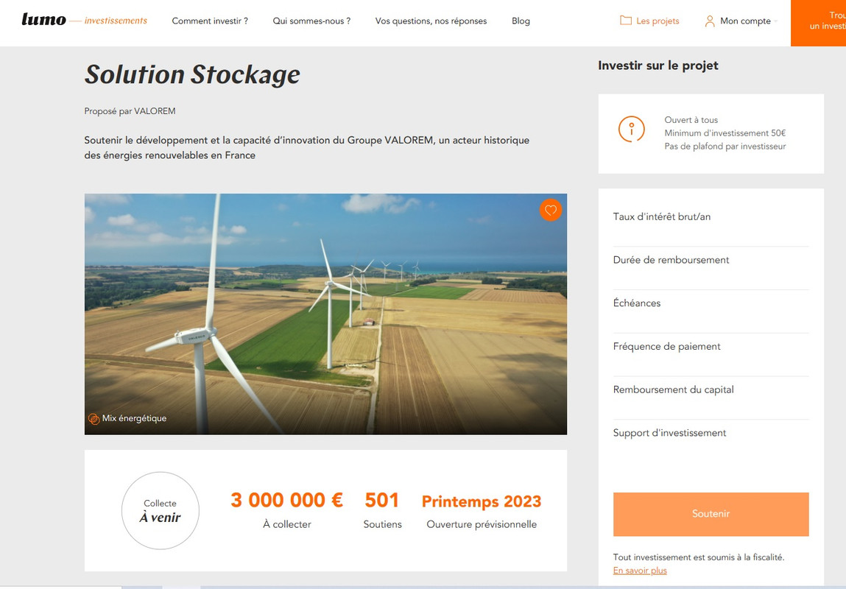
Task: Click Minimum d'investissement 50€ text
Action: pyautogui.click(x=725, y=133)
